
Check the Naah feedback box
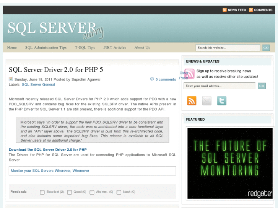(119, 192)
